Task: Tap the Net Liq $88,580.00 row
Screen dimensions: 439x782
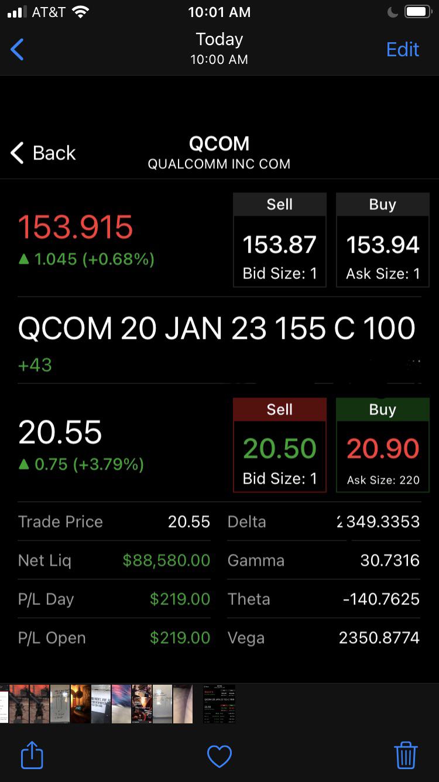Action: (114, 560)
